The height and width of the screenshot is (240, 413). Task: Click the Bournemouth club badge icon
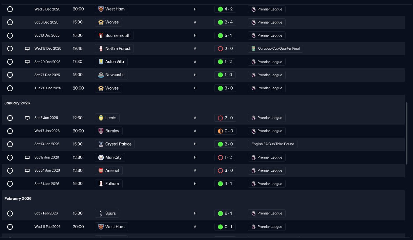click(101, 35)
